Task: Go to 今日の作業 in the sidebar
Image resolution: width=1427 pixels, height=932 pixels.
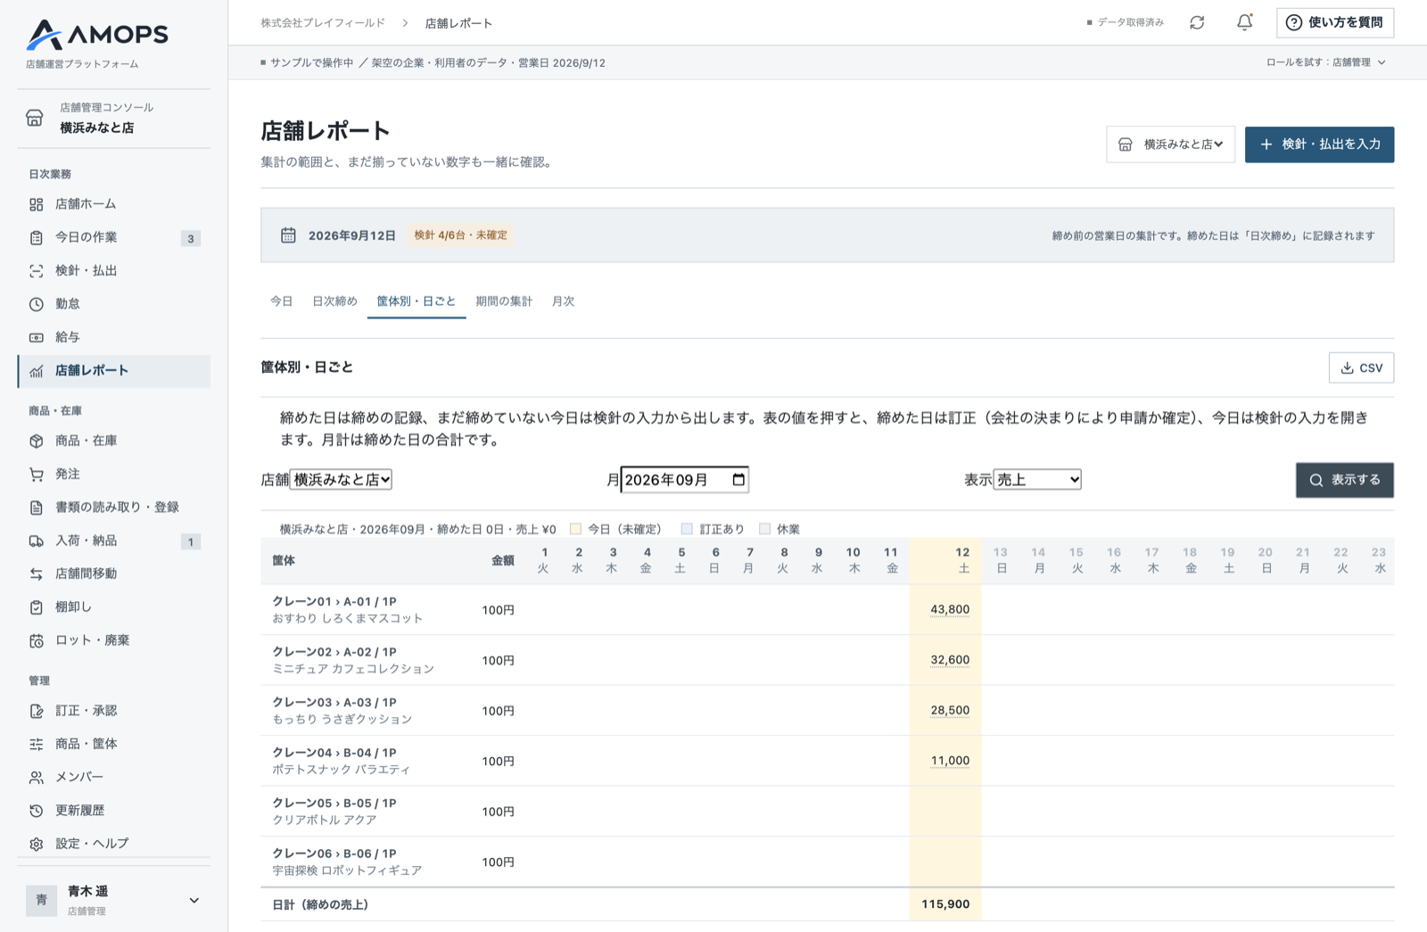Action: click(x=114, y=237)
